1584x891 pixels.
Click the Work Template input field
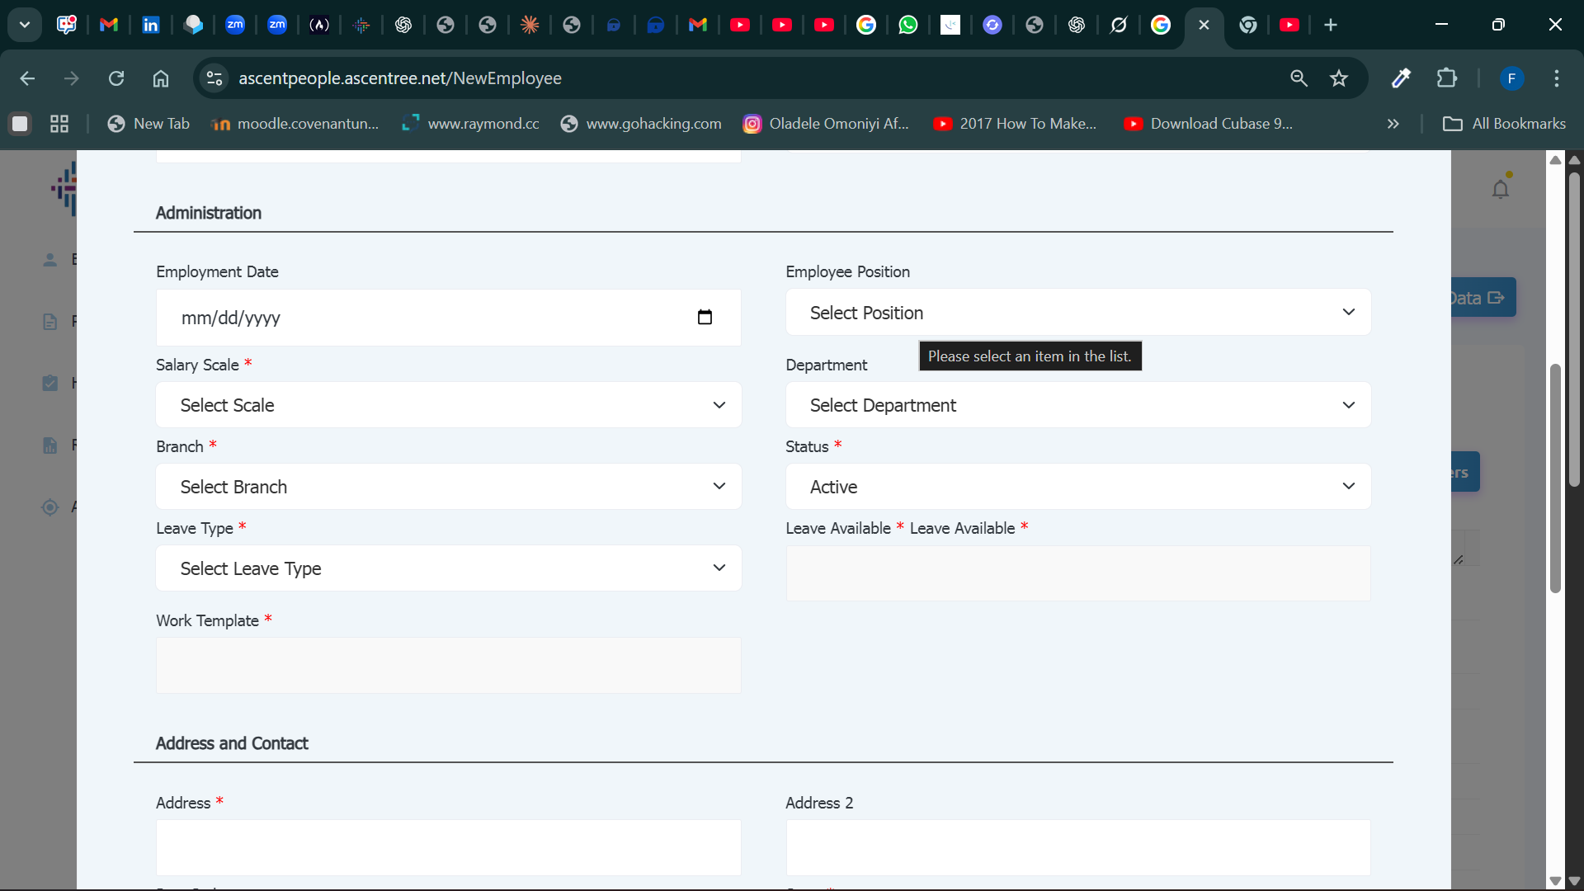point(448,666)
